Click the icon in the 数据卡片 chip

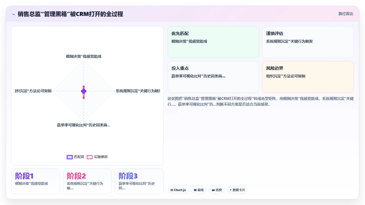click(231, 190)
